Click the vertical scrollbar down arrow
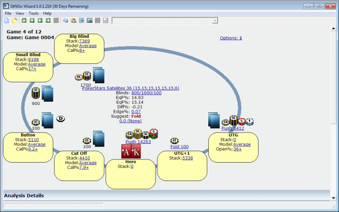339x212 pixels. tap(333, 198)
